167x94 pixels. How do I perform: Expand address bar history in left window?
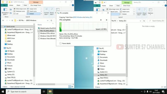48,20
